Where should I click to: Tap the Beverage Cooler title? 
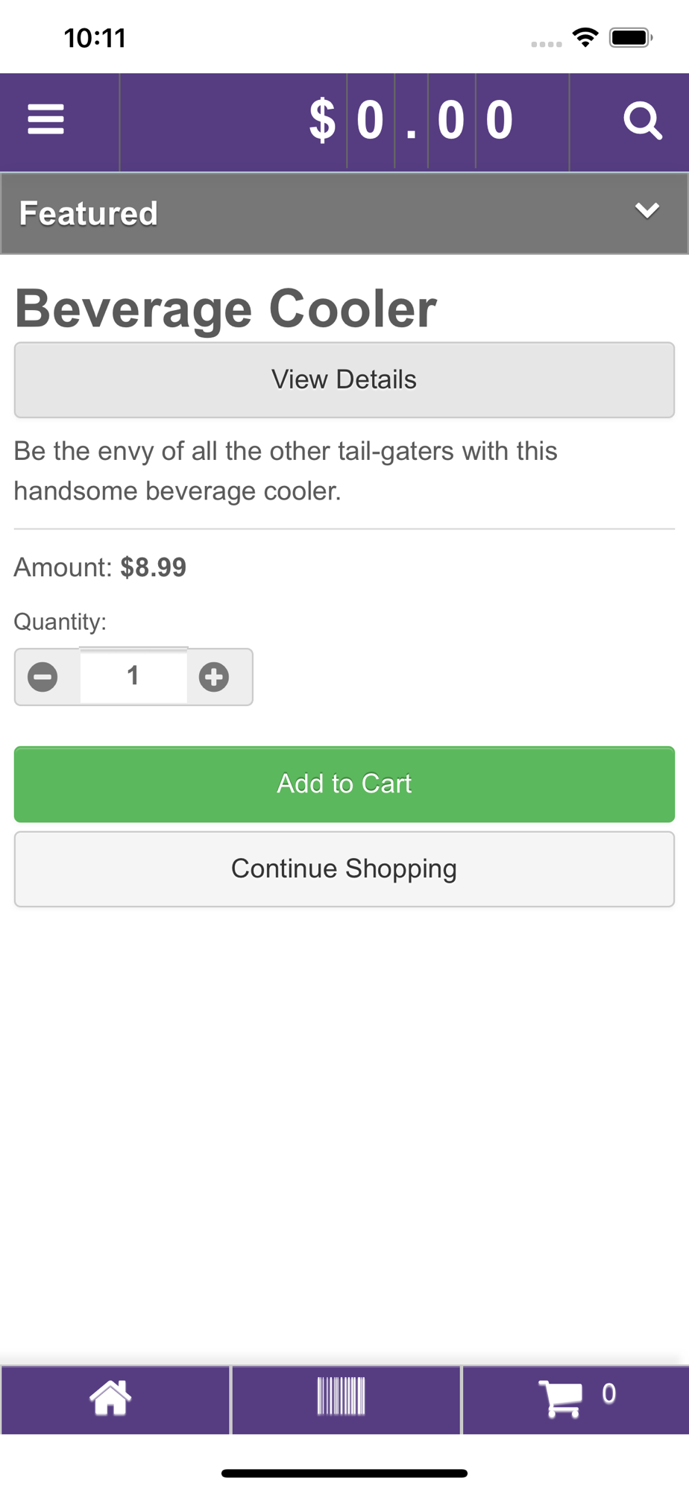click(226, 309)
